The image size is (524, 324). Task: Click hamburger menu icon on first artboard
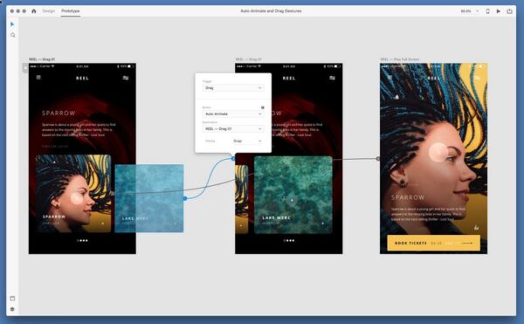(x=38, y=78)
